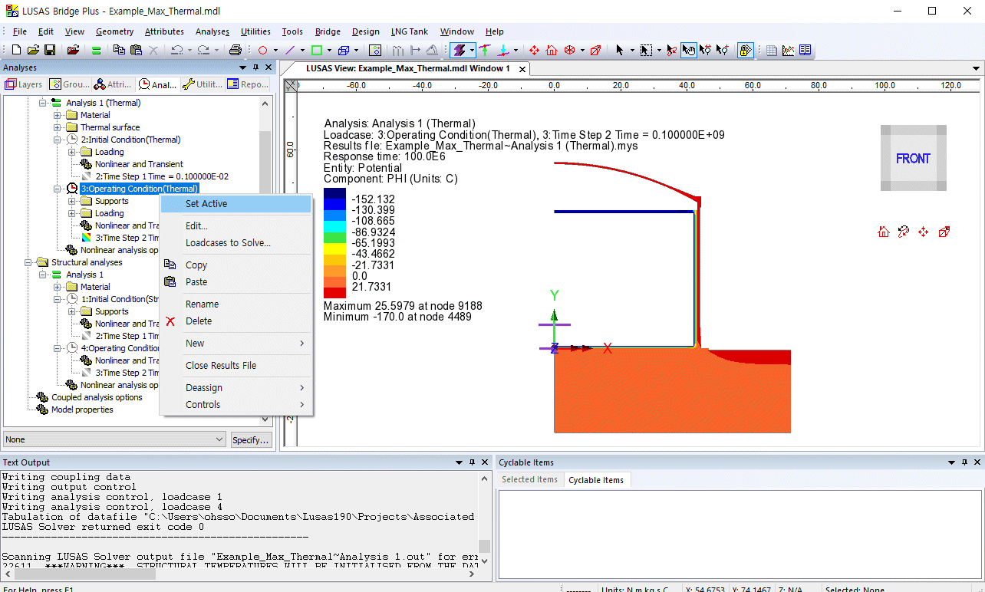Screen dimensions: 985x592
Task: Click the Print icon in toolbar
Action: 236,50
